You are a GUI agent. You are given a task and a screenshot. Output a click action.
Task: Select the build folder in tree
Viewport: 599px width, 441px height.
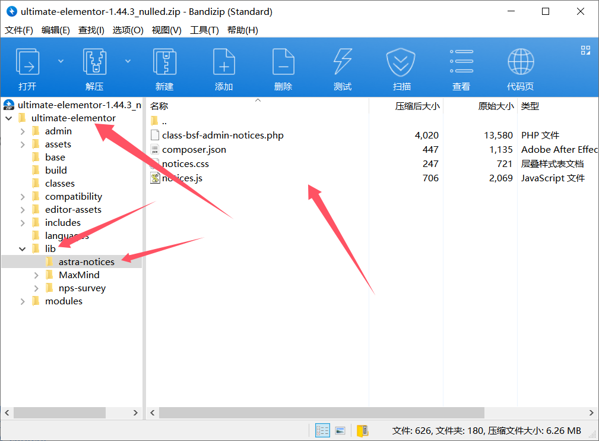(x=56, y=170)
